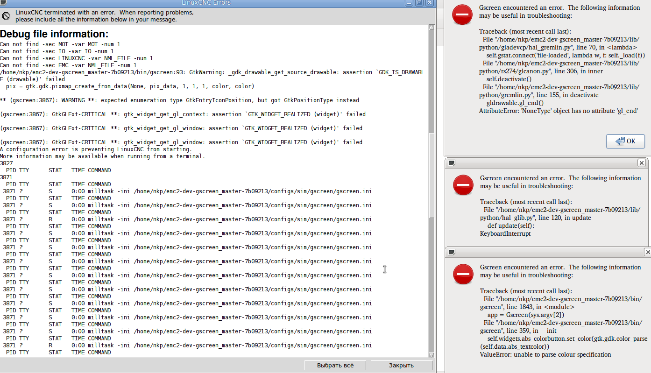
Task: Click the line "Can not find -sec LINUXCNC -var NML_FILE"
Action: 77,58
